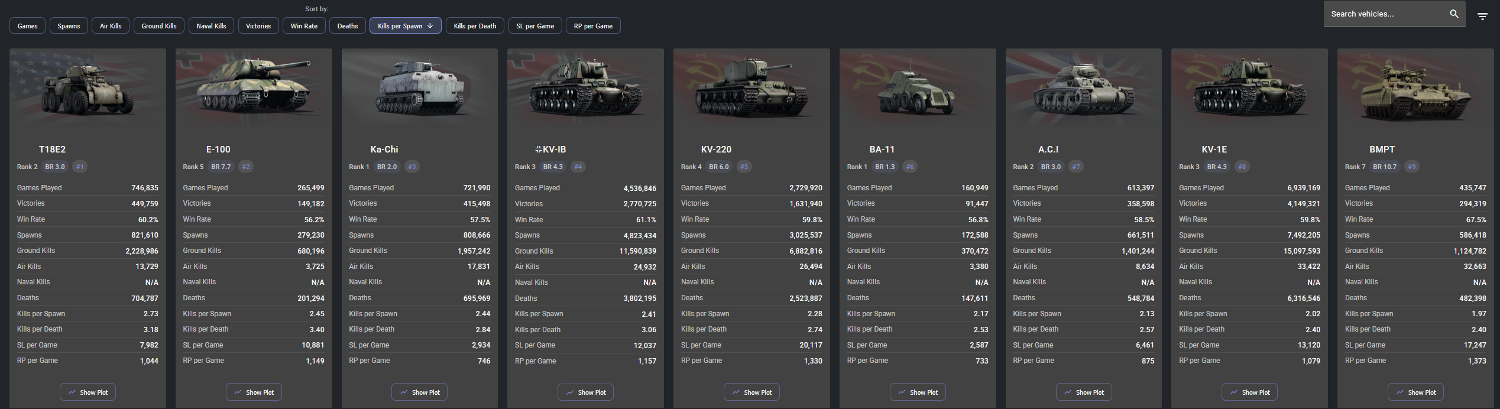Sort by Kills per Death
Image resolution: width=1500 pixels, height=409 pixels.
(x=475, y=26)
